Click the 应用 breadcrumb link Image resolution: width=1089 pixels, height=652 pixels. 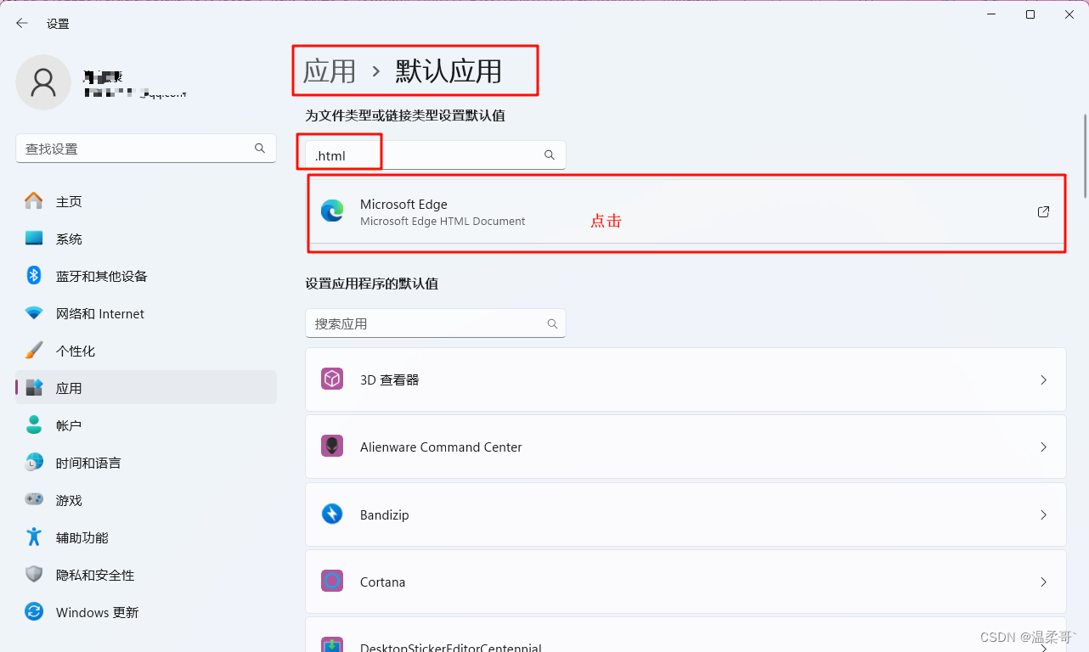330,70
